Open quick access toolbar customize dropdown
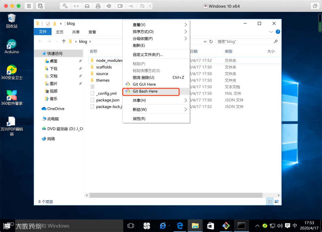Image resolution: width=322 pixels, height=232 pixels. 61,24
